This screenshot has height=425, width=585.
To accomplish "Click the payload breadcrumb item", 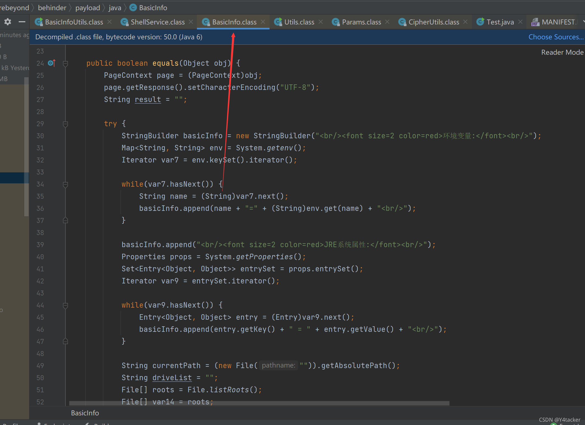I will click(87, 8).
